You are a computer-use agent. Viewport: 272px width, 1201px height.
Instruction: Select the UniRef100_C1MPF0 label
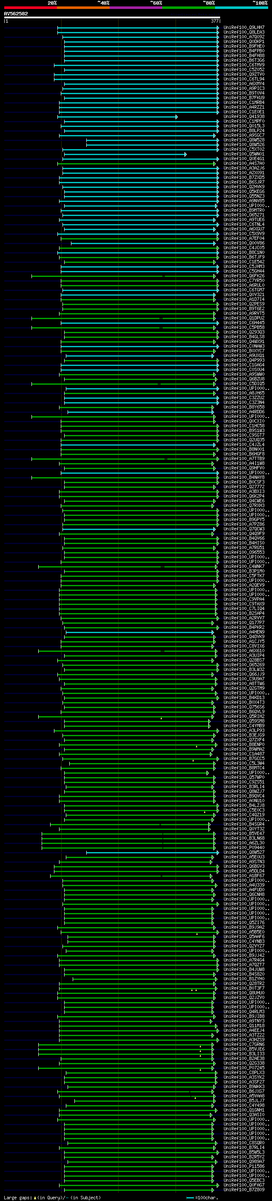(244, 121)
